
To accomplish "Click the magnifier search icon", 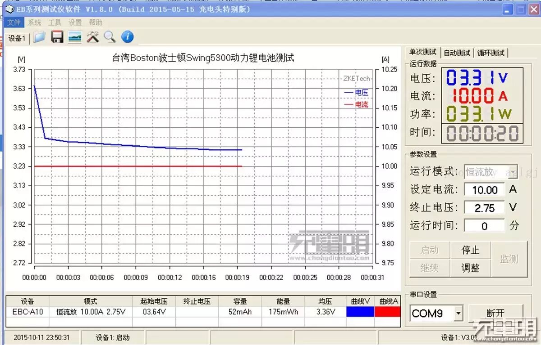I will 110,37.
